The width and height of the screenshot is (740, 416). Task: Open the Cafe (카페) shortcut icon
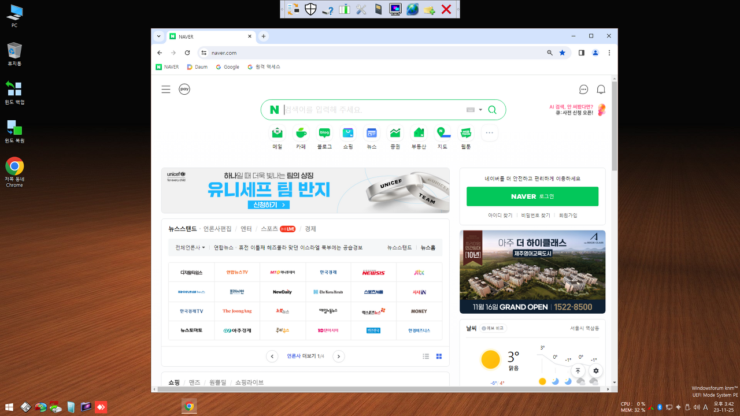[x=301, y=133]
